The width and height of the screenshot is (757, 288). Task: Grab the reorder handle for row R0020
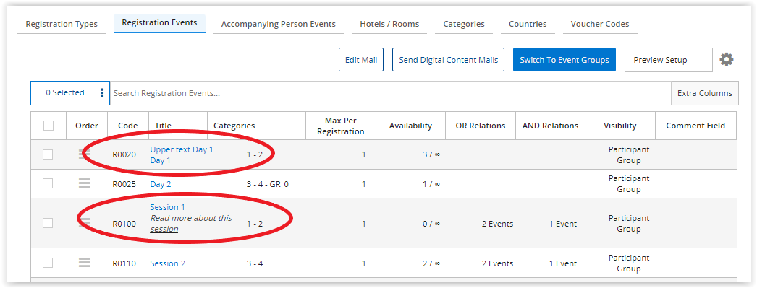point(85,154)
